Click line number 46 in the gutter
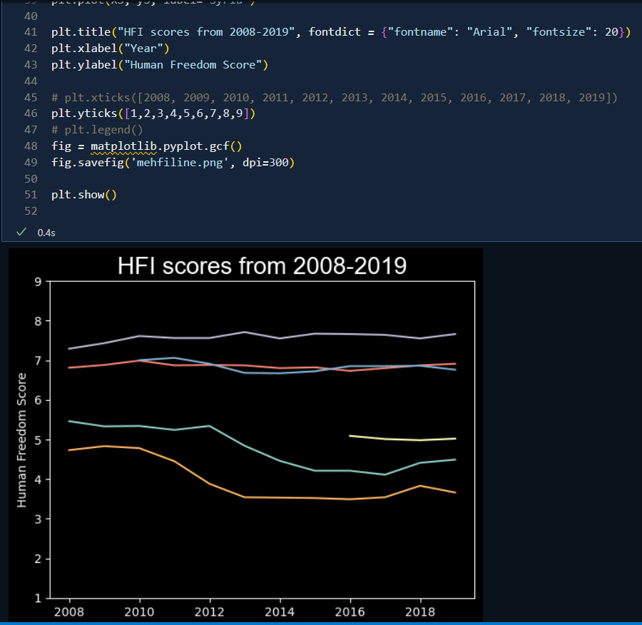This screenshot has height=625, width=642. [x=31, y=113]
